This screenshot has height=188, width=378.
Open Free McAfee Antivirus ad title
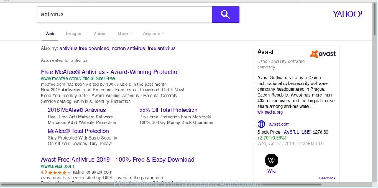111,72
